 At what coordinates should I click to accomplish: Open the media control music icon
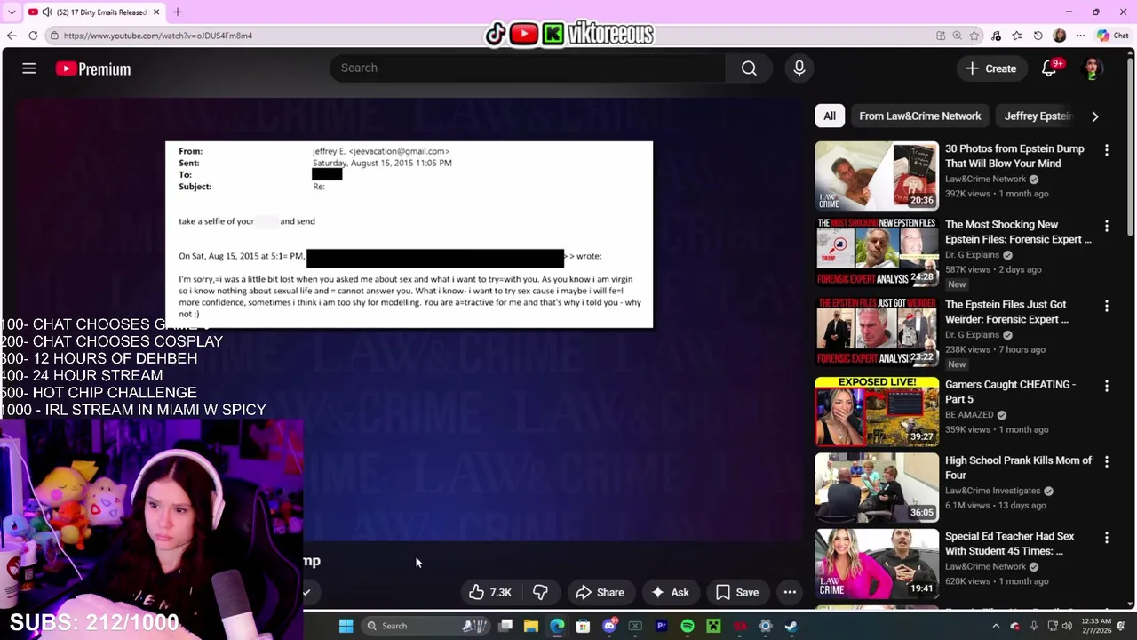(996, 36)
